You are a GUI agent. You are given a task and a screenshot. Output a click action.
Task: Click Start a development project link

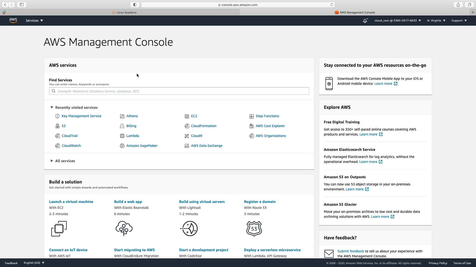(204, 250)
